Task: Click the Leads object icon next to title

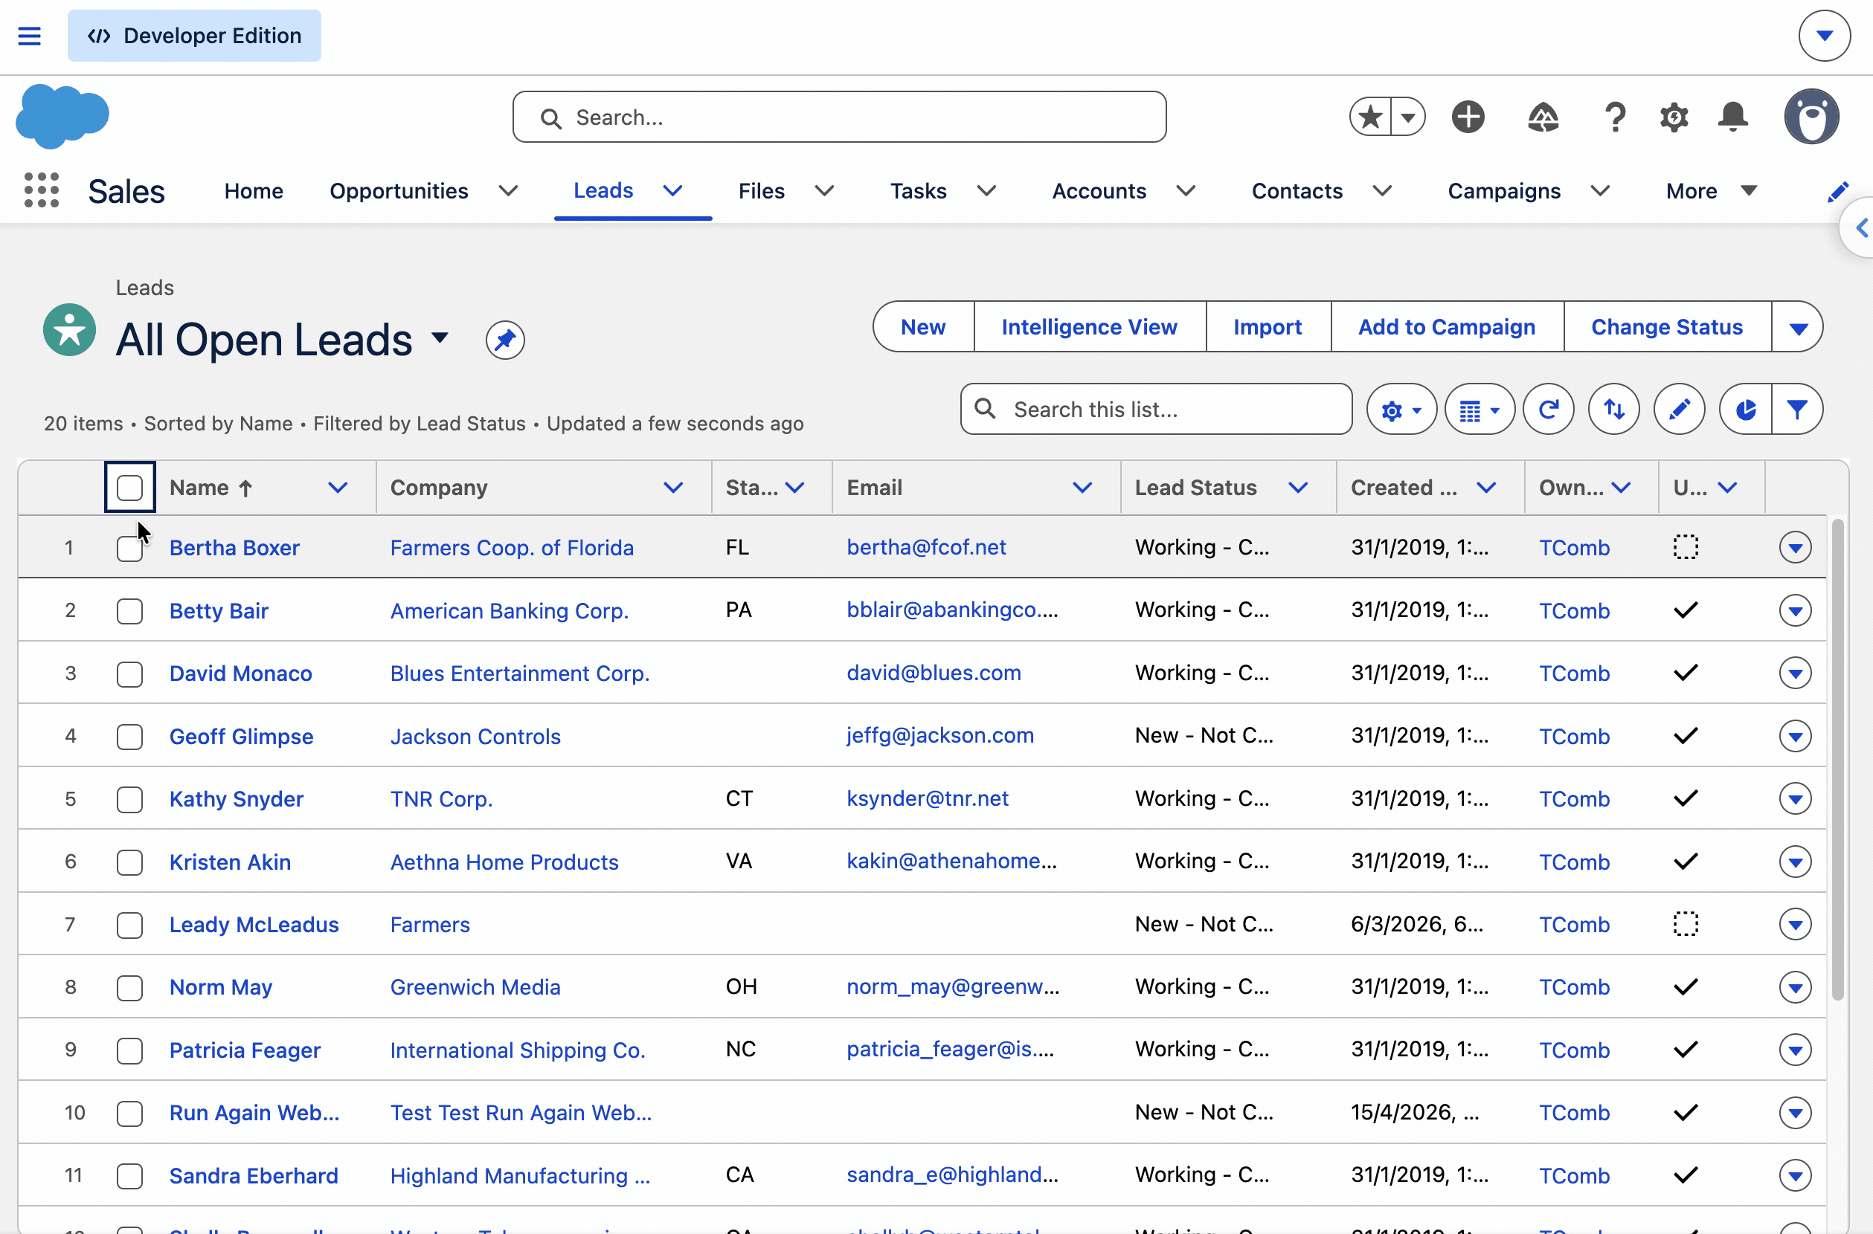Action: tap(69, 330)
